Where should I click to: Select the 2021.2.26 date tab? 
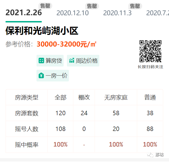(x=24, y=13)
